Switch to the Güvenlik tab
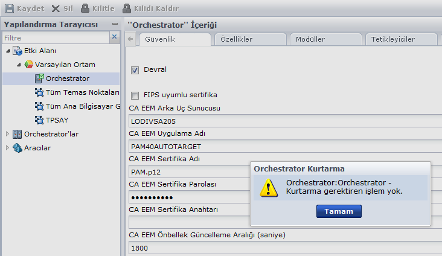The width and height of the screenshot is (442, 256). (175, 39)
